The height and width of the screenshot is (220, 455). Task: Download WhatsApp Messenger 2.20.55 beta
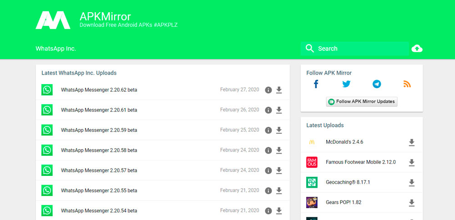click(279, 190)
